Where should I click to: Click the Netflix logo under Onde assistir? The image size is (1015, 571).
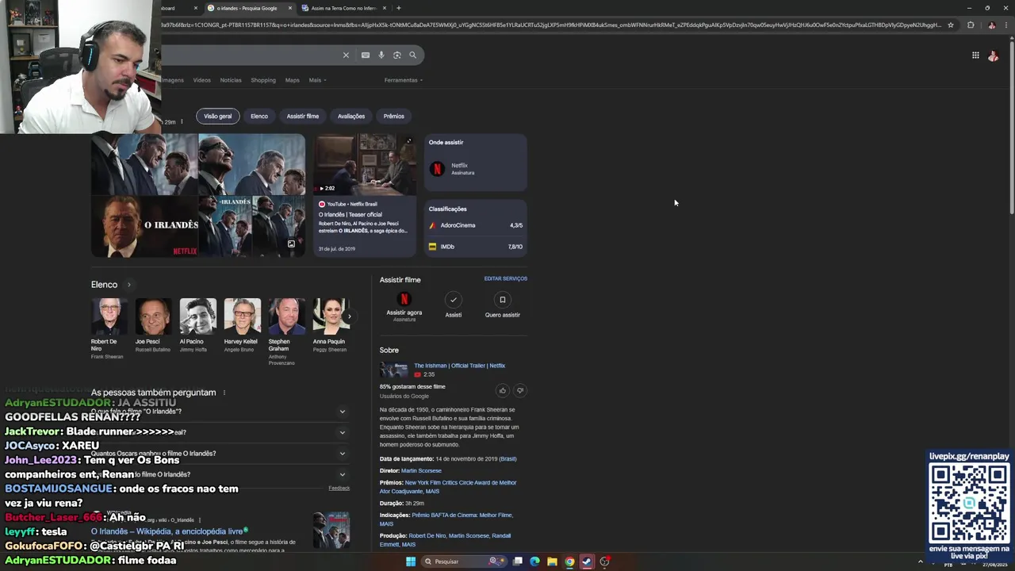437,169
